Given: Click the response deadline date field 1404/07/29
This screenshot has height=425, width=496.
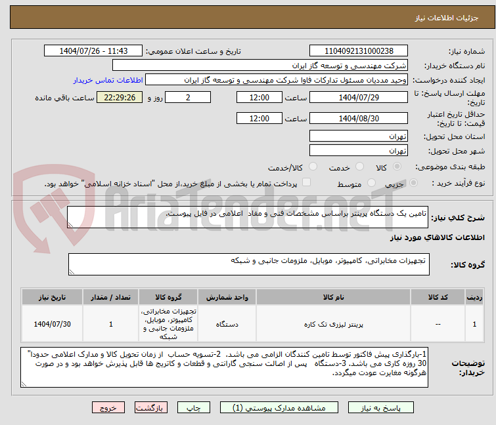Looking at the screenshot, I should [x=358, y=97].
